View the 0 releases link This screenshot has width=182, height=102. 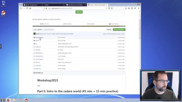[90, 24]
